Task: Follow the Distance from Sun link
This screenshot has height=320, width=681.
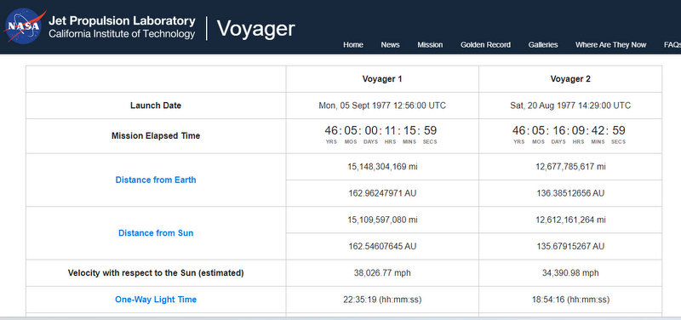Action: point(156,233)
